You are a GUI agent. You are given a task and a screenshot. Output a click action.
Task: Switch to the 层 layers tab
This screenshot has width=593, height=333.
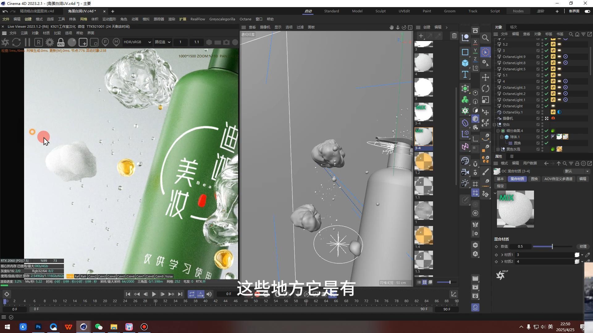pyautogui.click(x=512, y=156)
